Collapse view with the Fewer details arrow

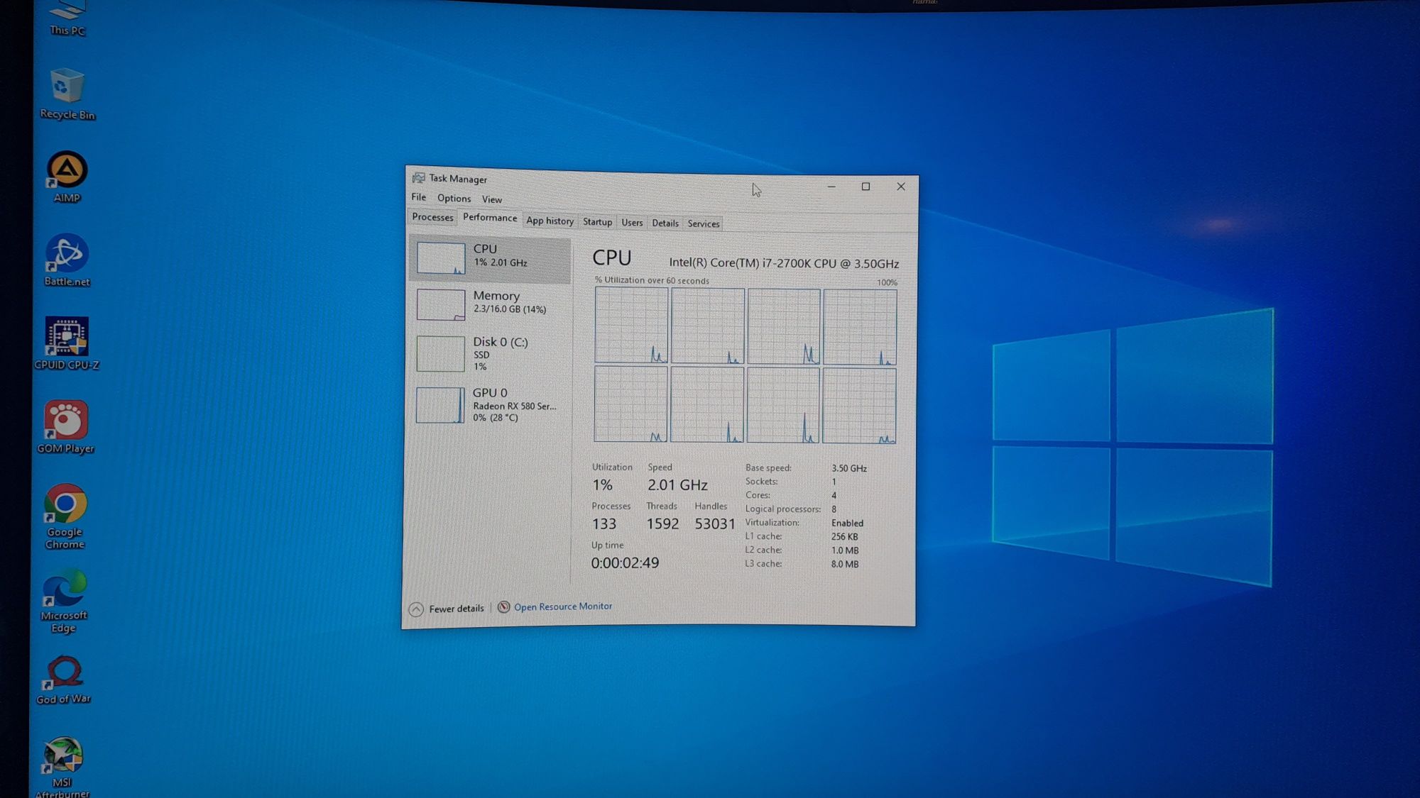(x=416, y=609)
